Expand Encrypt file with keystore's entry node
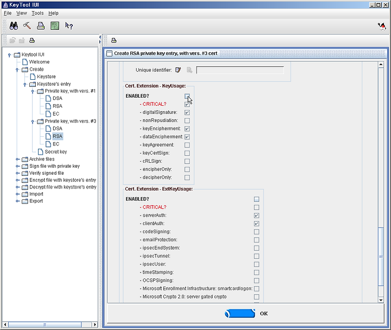This screenshot has height=330, width=391. [17, 180]
